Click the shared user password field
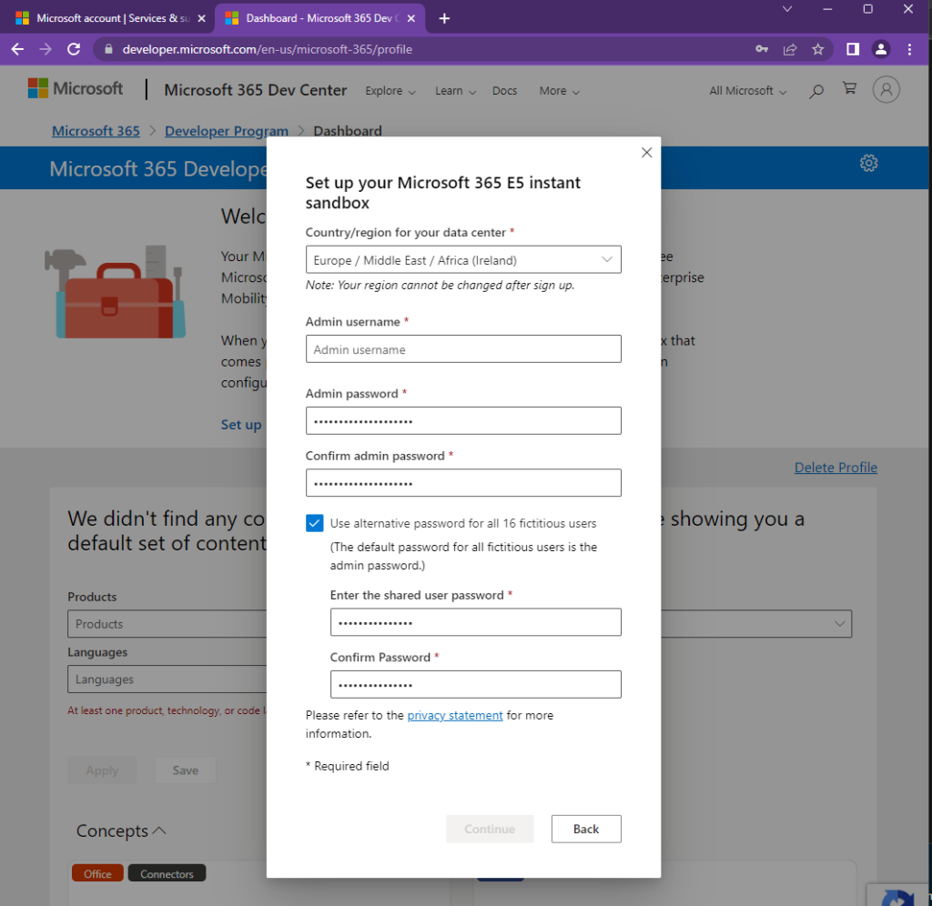This screenshot has width=932, height=906. pyautogui.click(x=475, y=622)
